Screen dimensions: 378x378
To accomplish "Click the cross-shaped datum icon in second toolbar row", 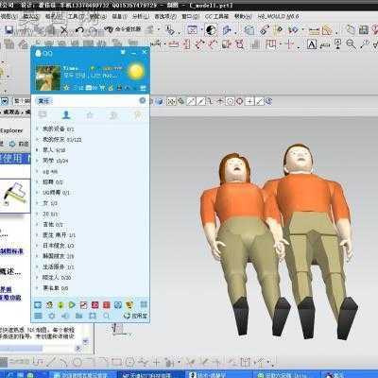I will click(x=289, y=44).
